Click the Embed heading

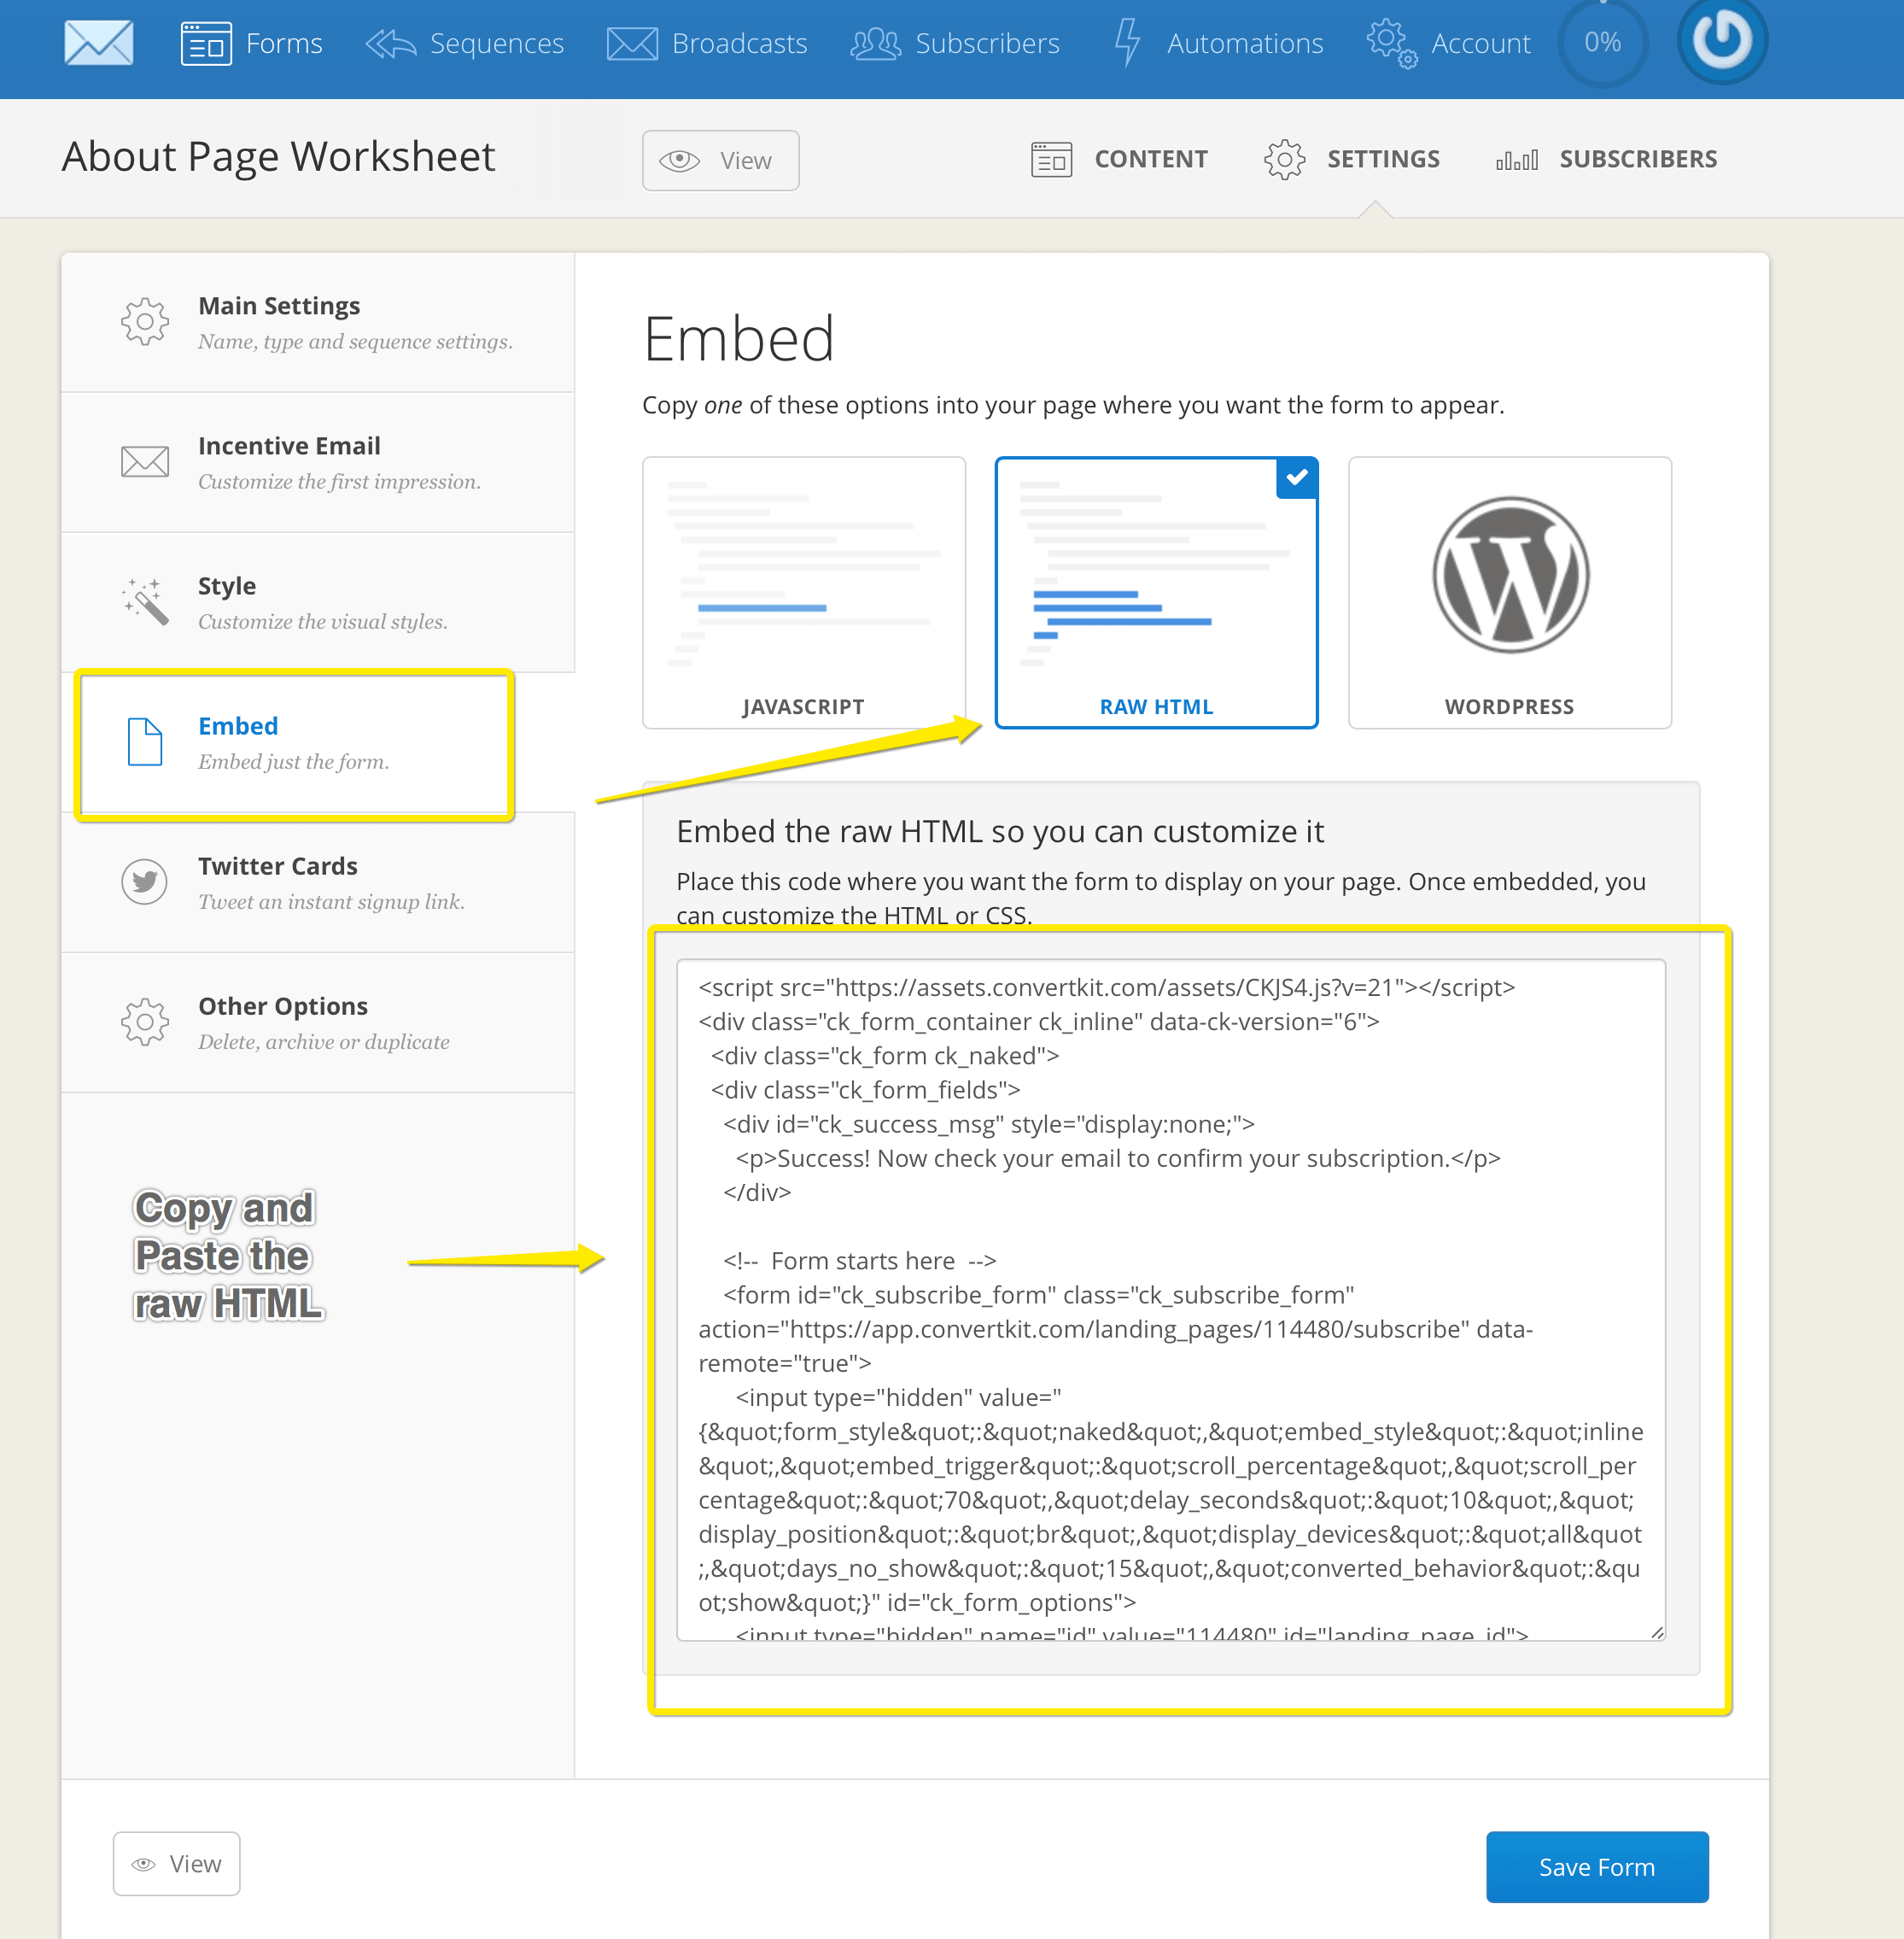tap(738, 339)
